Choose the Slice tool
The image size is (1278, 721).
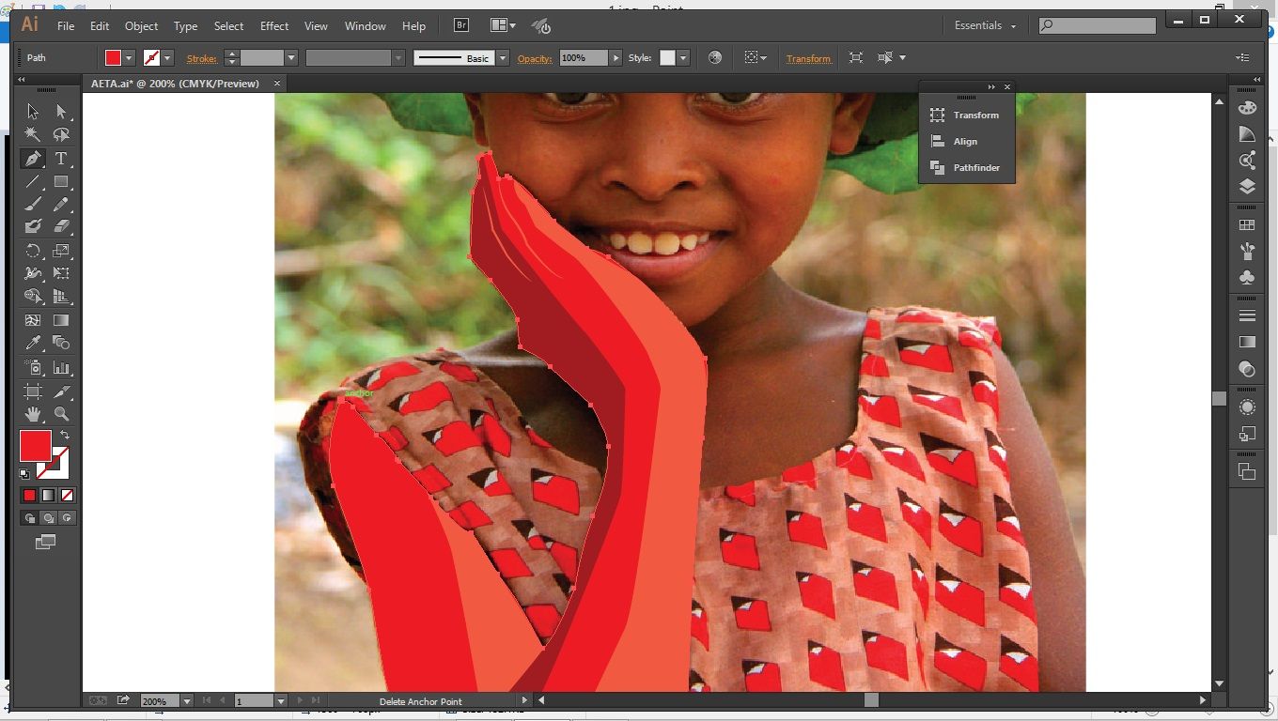coord(61,391)
